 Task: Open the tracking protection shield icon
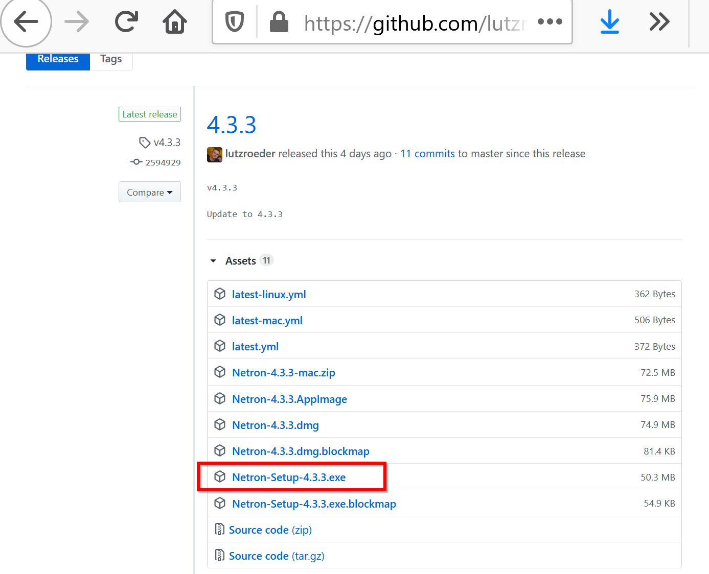pyautogui.click(x=235, y=22)
